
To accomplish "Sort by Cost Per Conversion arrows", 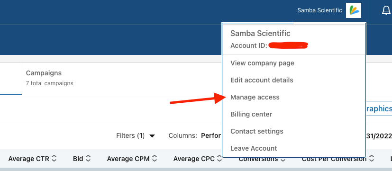I will (372, 159).
